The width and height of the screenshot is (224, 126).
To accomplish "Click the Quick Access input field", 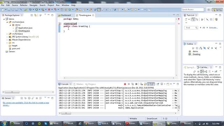I will [192, 9].
